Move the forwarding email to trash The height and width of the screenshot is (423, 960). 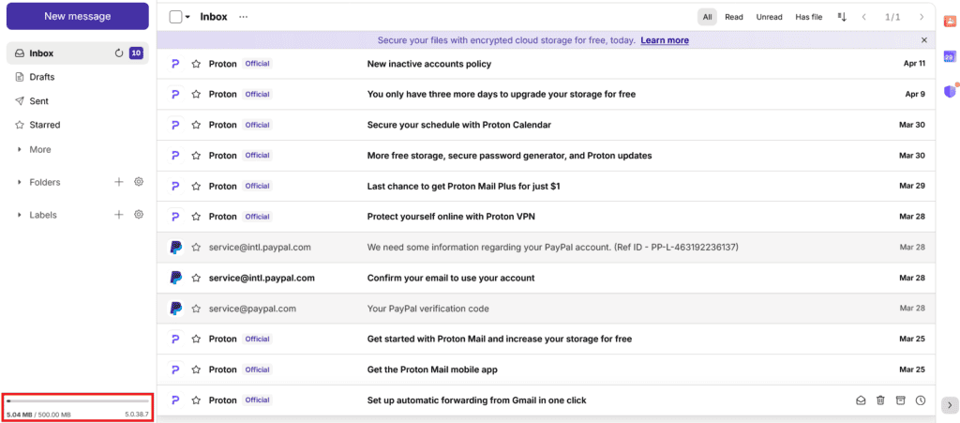pos(880,400)
